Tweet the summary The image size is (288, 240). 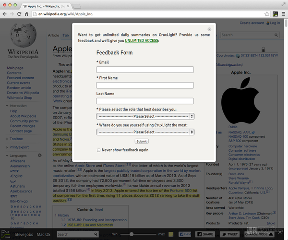(230, 234)
